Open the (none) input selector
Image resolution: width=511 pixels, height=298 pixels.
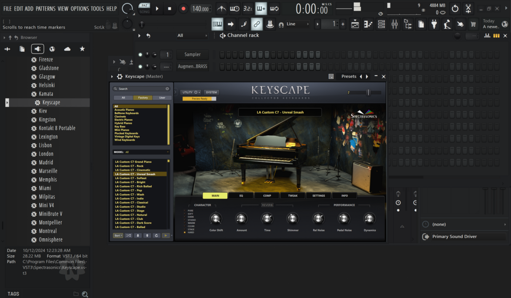pos(465,224)
